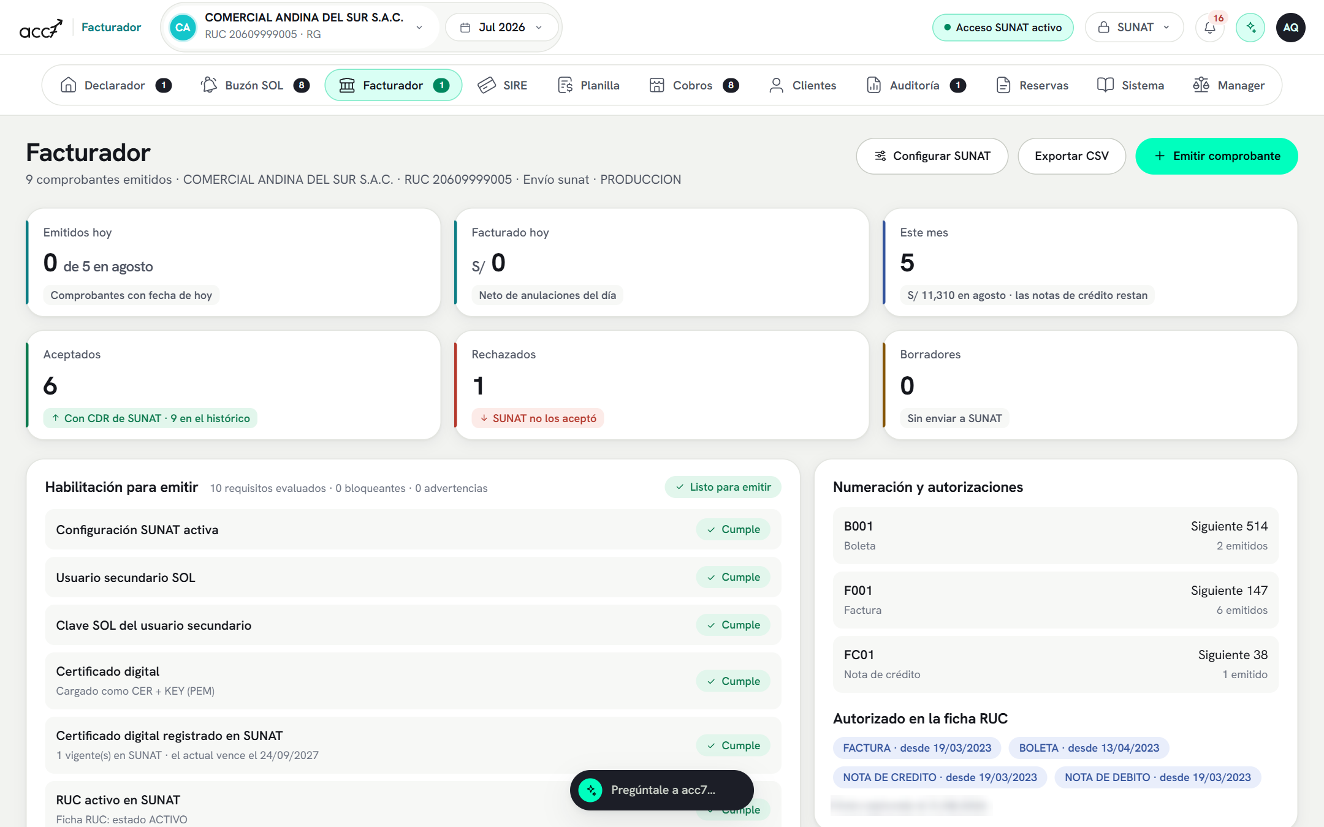Viewport: 1324px width, 827px height.
Task: Click the Certificado digital requirement row
Action: 413,681
